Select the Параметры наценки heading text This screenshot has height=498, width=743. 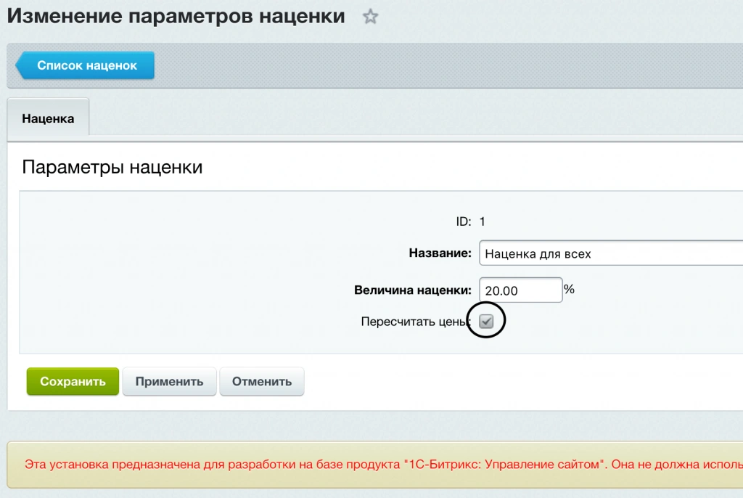(112, 167)
